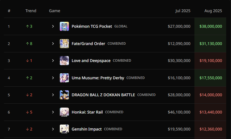Click the Trend column header
This screenshot has width=231, height=139.
[x=31, y=11]
